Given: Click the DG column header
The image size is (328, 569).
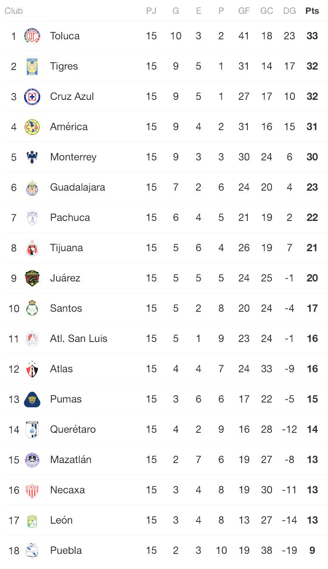Looking at the screenshot, I should (x=289, y=11).
